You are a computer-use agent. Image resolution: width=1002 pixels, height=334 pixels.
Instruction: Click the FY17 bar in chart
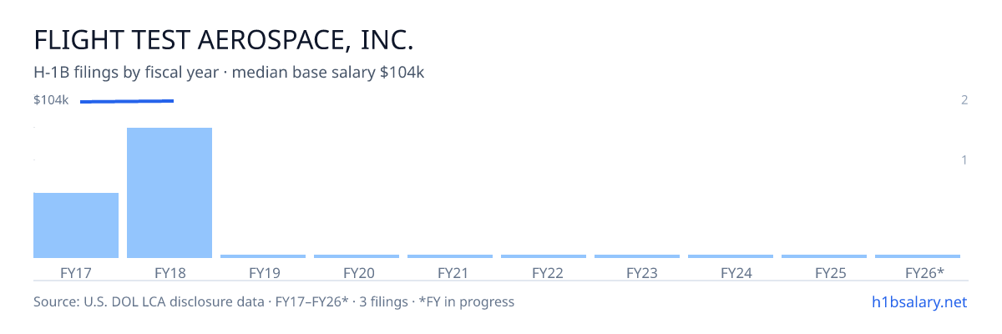tap(76, 225)
